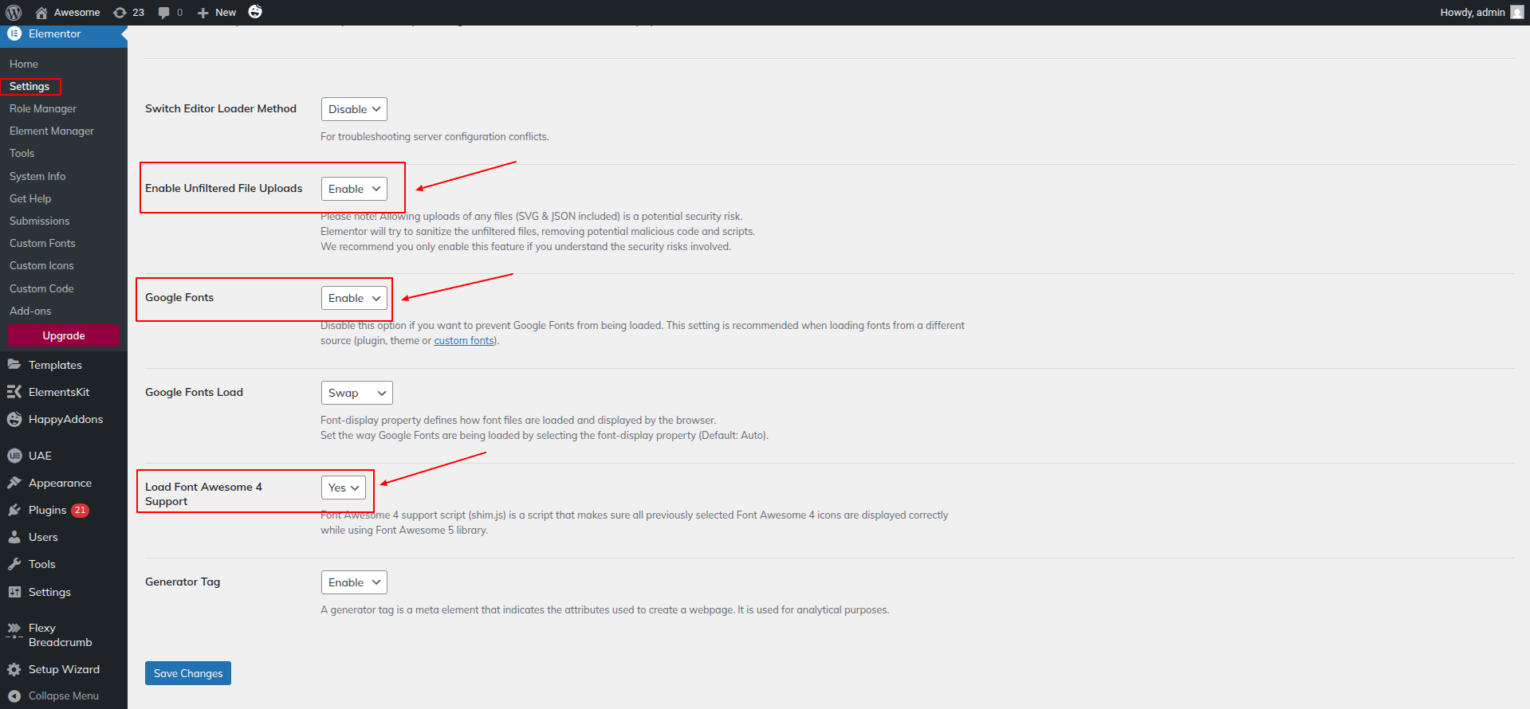Click the admin avatar in top bar
This screenshot has width=1530, height=709.
(1516, 13)
